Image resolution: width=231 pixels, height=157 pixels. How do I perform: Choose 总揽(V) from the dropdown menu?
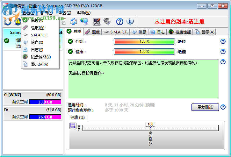coord(40,20)
